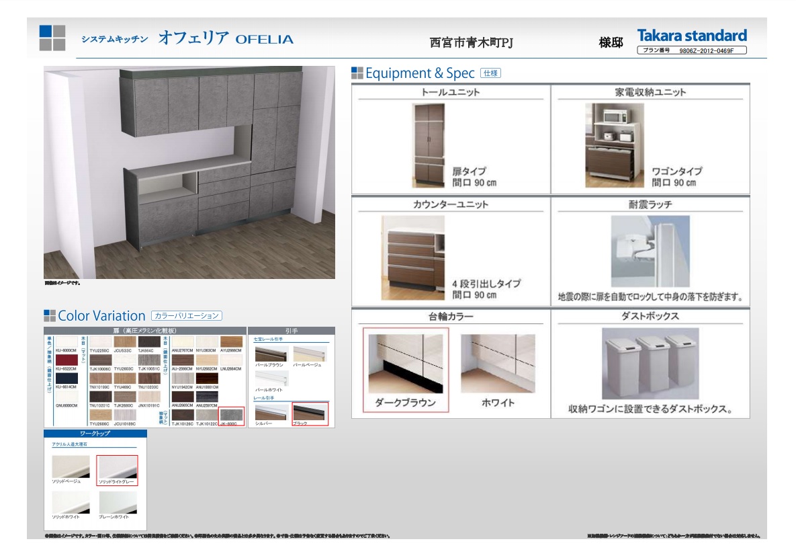The width and height of the screenshot is (796, 560).
Task: Select the JCU10189C swatch
Action: 126,415
